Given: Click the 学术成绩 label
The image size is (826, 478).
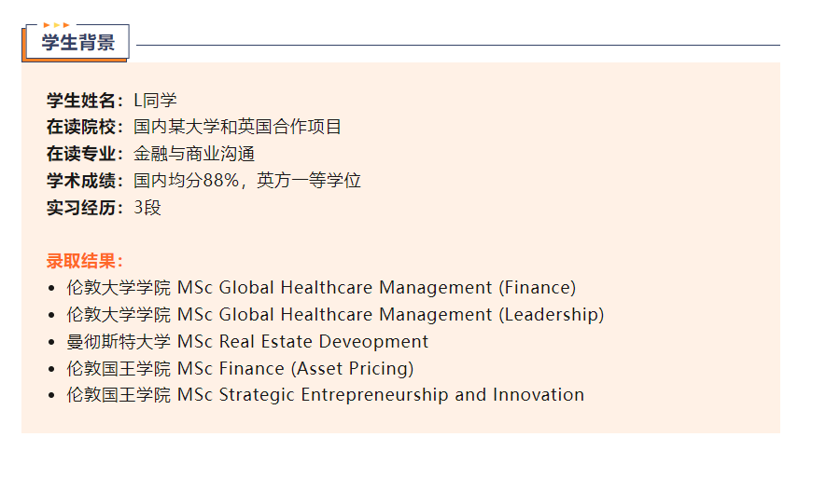Looking at the screenshot, I should tap(84, 181).
